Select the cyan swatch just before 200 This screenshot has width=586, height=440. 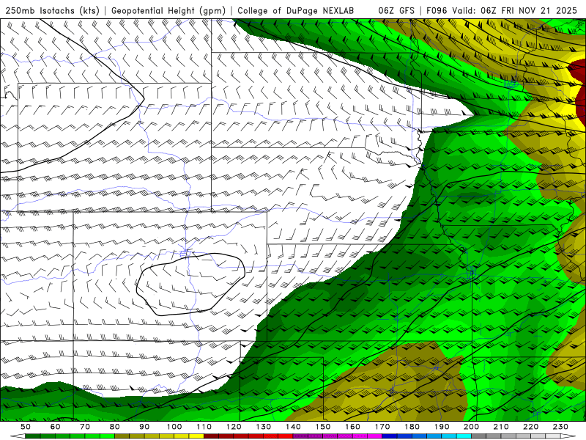point(464,436)
